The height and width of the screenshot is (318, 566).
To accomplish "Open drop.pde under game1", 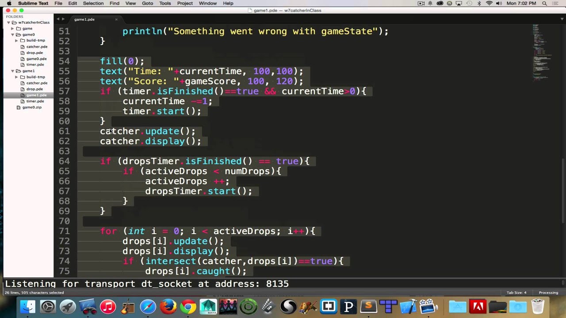I will click(34, 89).
